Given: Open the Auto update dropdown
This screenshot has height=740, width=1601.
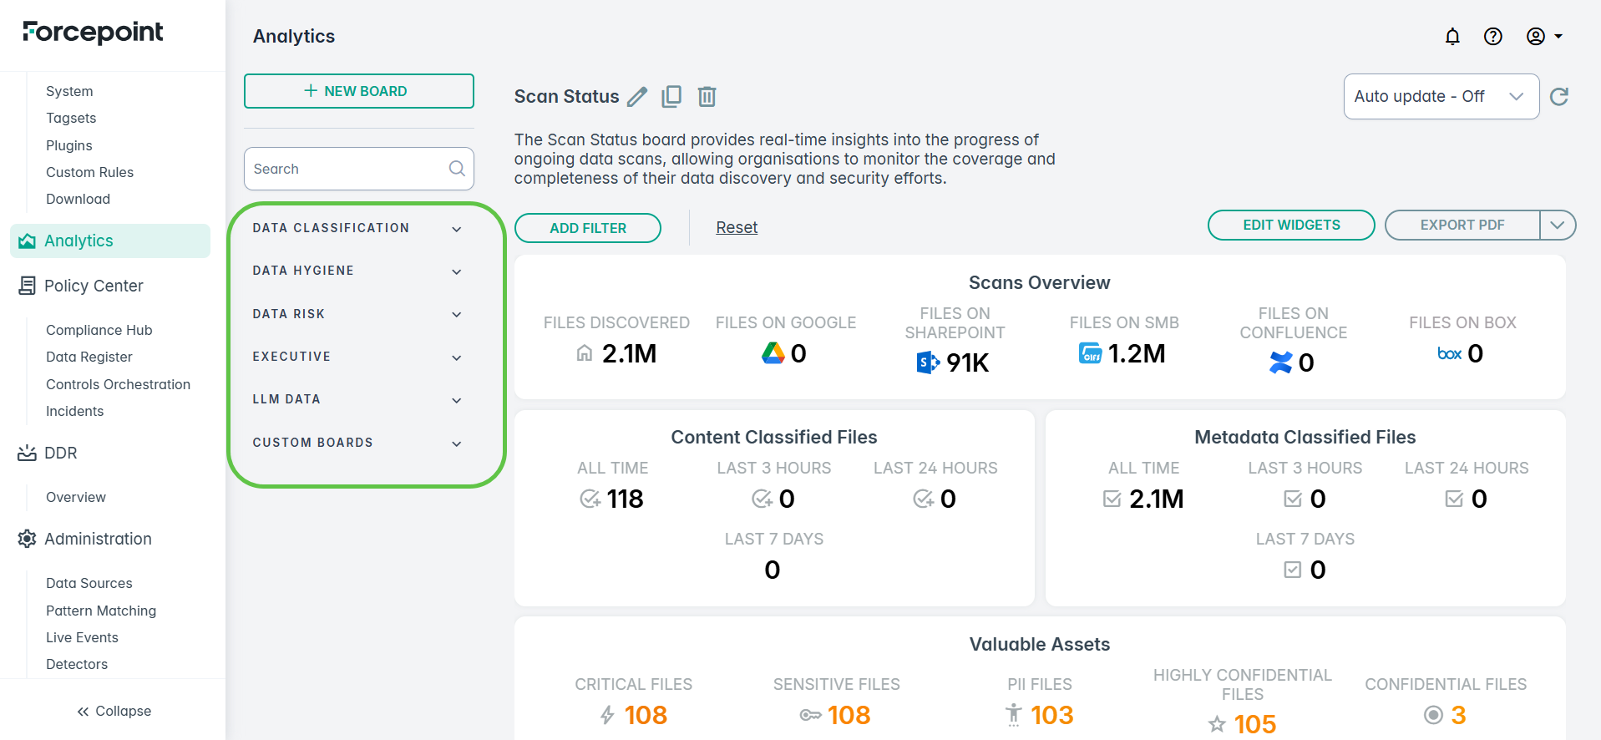Looking at the screenshot, I should point(1441,97).
